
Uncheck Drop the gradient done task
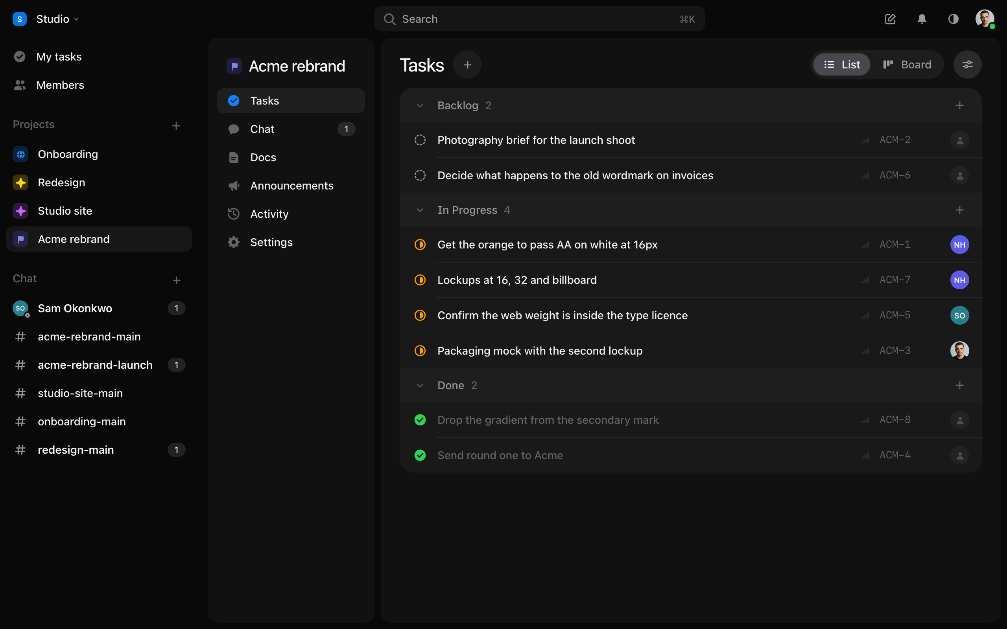pos(420,420)
